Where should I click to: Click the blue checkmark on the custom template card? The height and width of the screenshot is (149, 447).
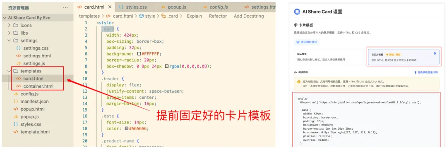[435, 53]
